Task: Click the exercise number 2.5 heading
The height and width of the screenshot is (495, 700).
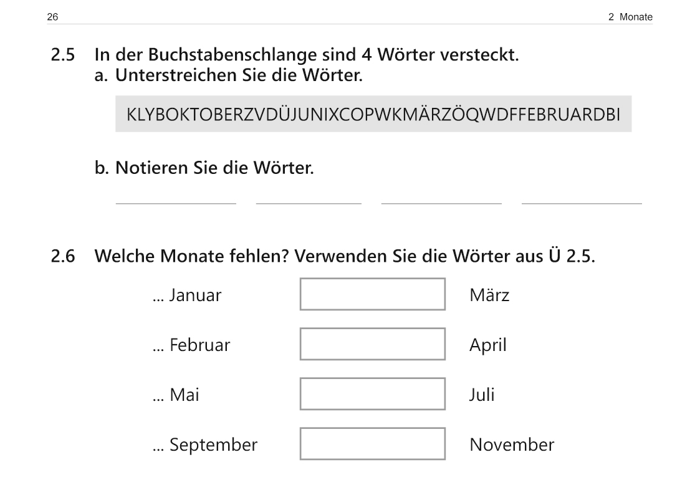Action: pyautogui.click(x=63, y=55)
